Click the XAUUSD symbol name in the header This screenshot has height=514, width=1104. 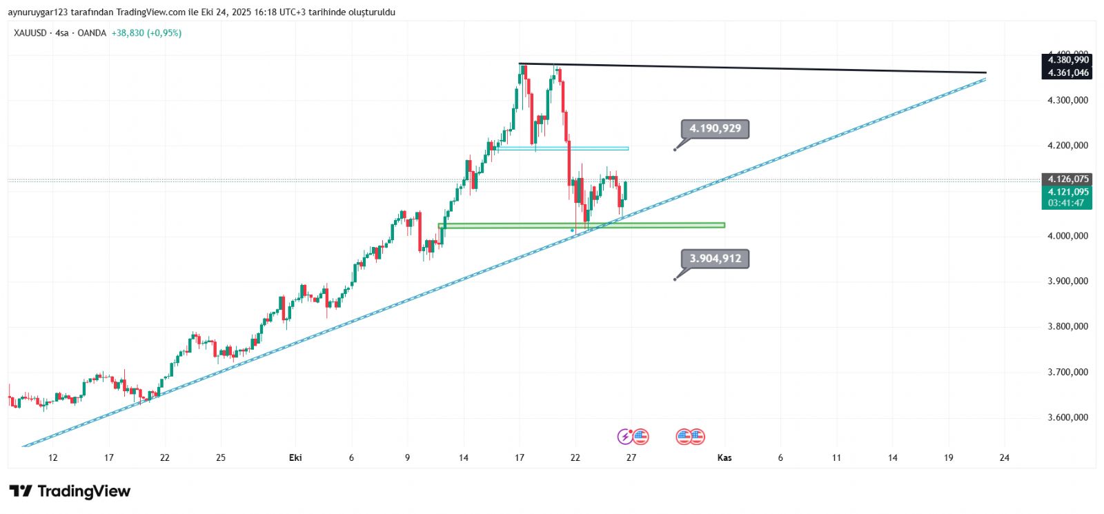pos(30,33)
